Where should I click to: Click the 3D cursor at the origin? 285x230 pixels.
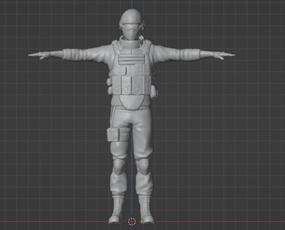(x=132, y=222)
